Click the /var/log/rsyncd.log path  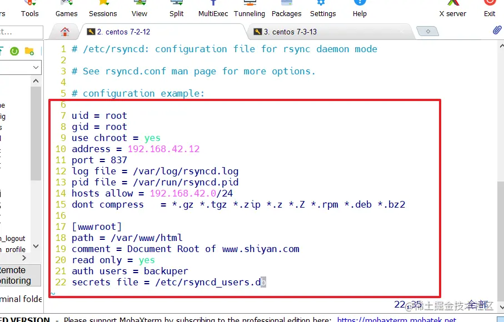tap(186, 171)
